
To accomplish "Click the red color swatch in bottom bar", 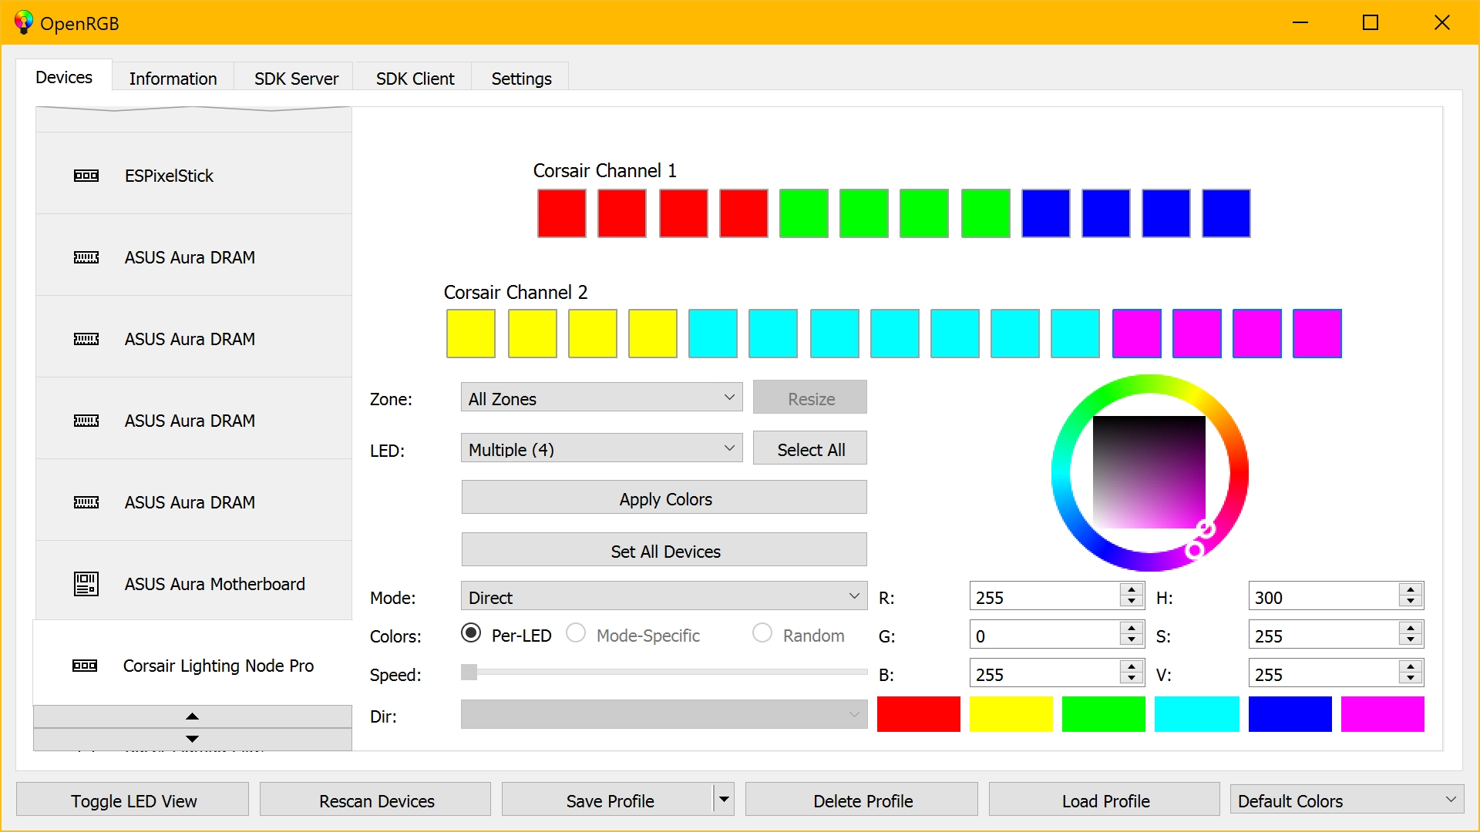I will click(x=916, y=715).
